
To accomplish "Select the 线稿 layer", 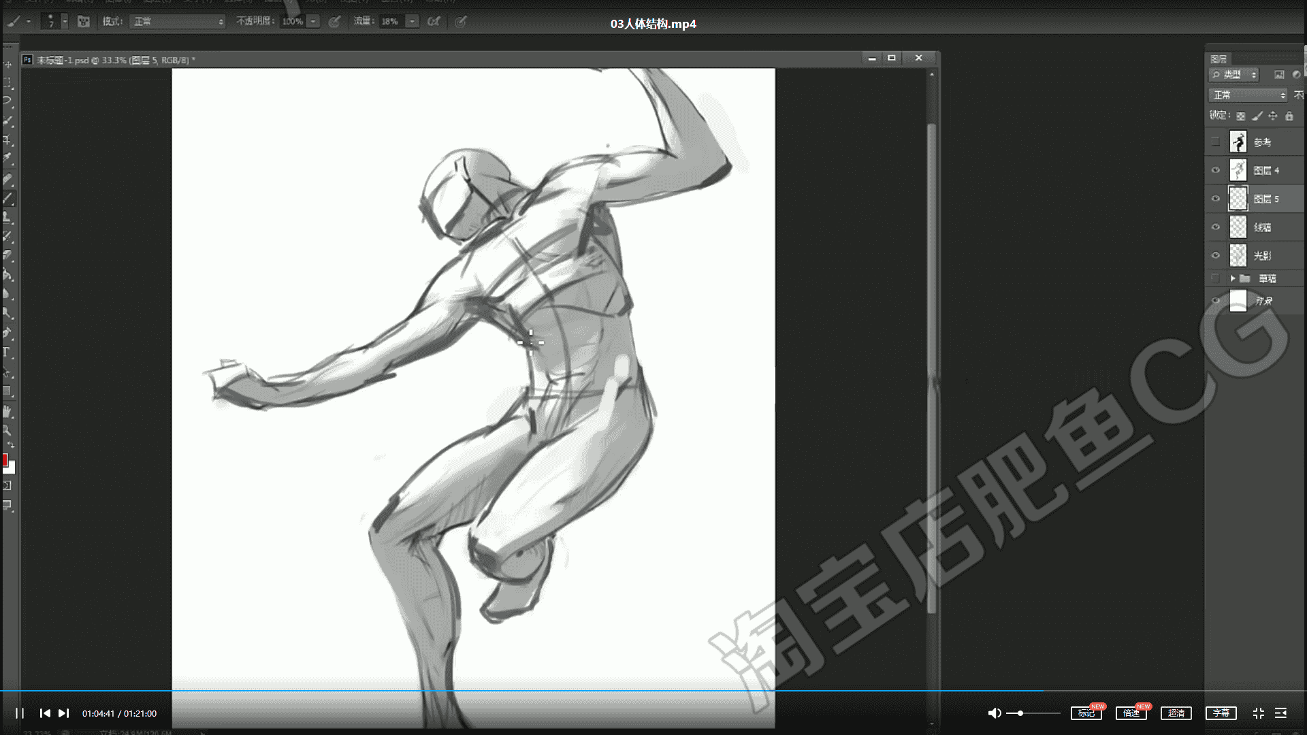I will coord(1263,227).
